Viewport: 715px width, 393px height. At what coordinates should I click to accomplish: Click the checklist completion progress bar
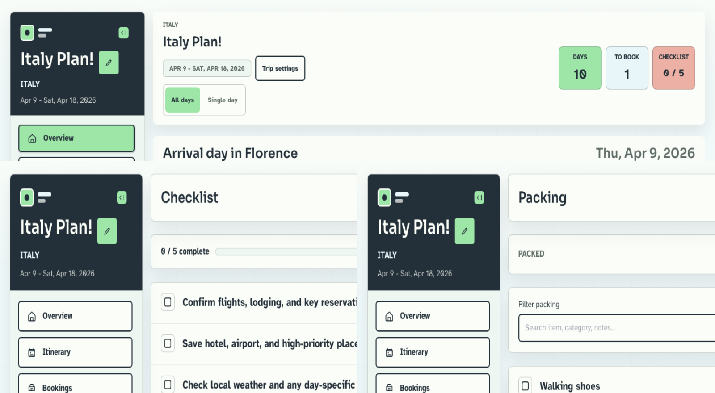click(286, 251)
